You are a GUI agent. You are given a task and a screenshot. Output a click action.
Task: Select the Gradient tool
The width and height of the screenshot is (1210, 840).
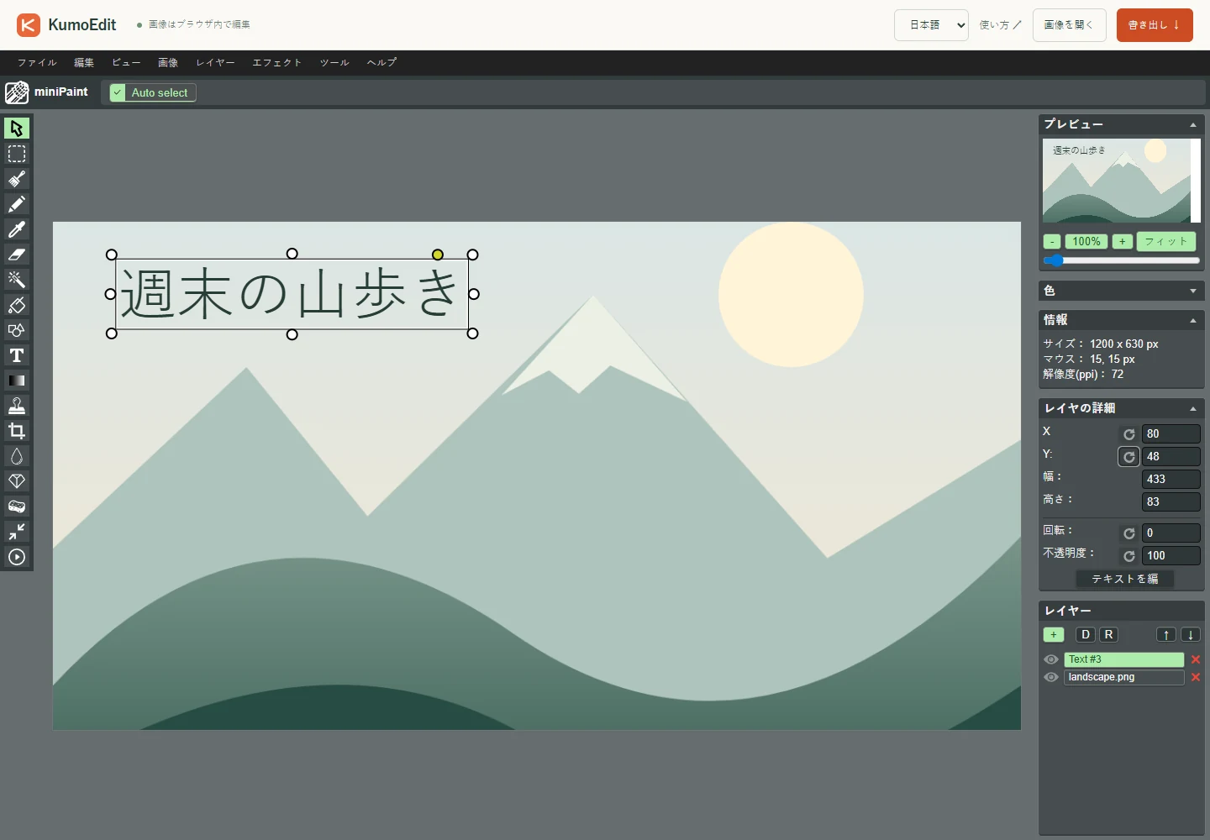coord(17,381)
